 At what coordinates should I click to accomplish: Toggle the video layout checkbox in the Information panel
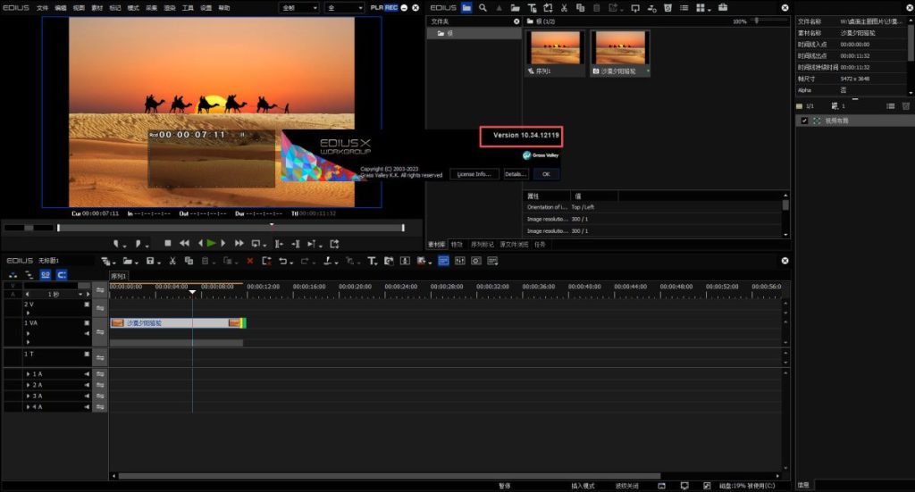point(805,121)
